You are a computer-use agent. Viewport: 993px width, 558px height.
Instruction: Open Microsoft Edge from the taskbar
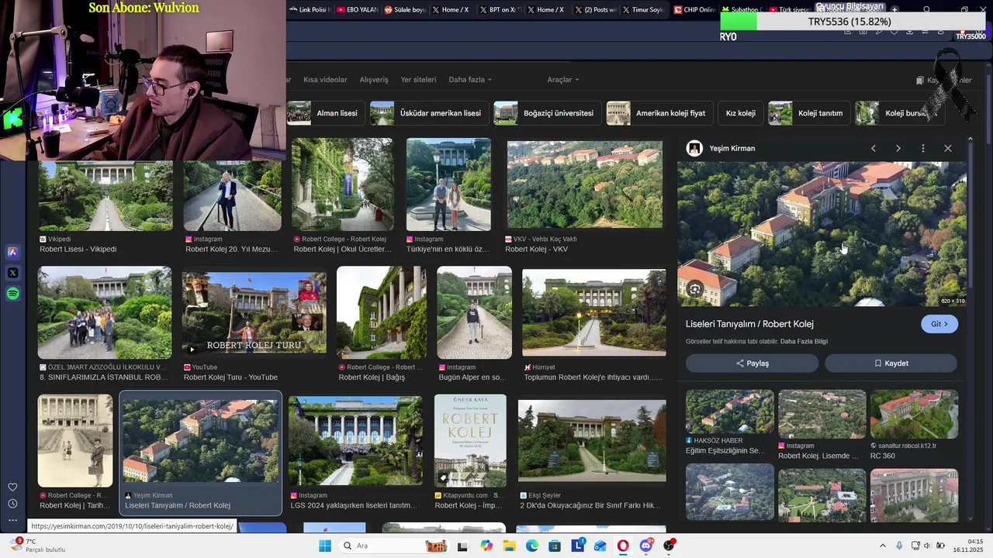(x=532, y=546)
